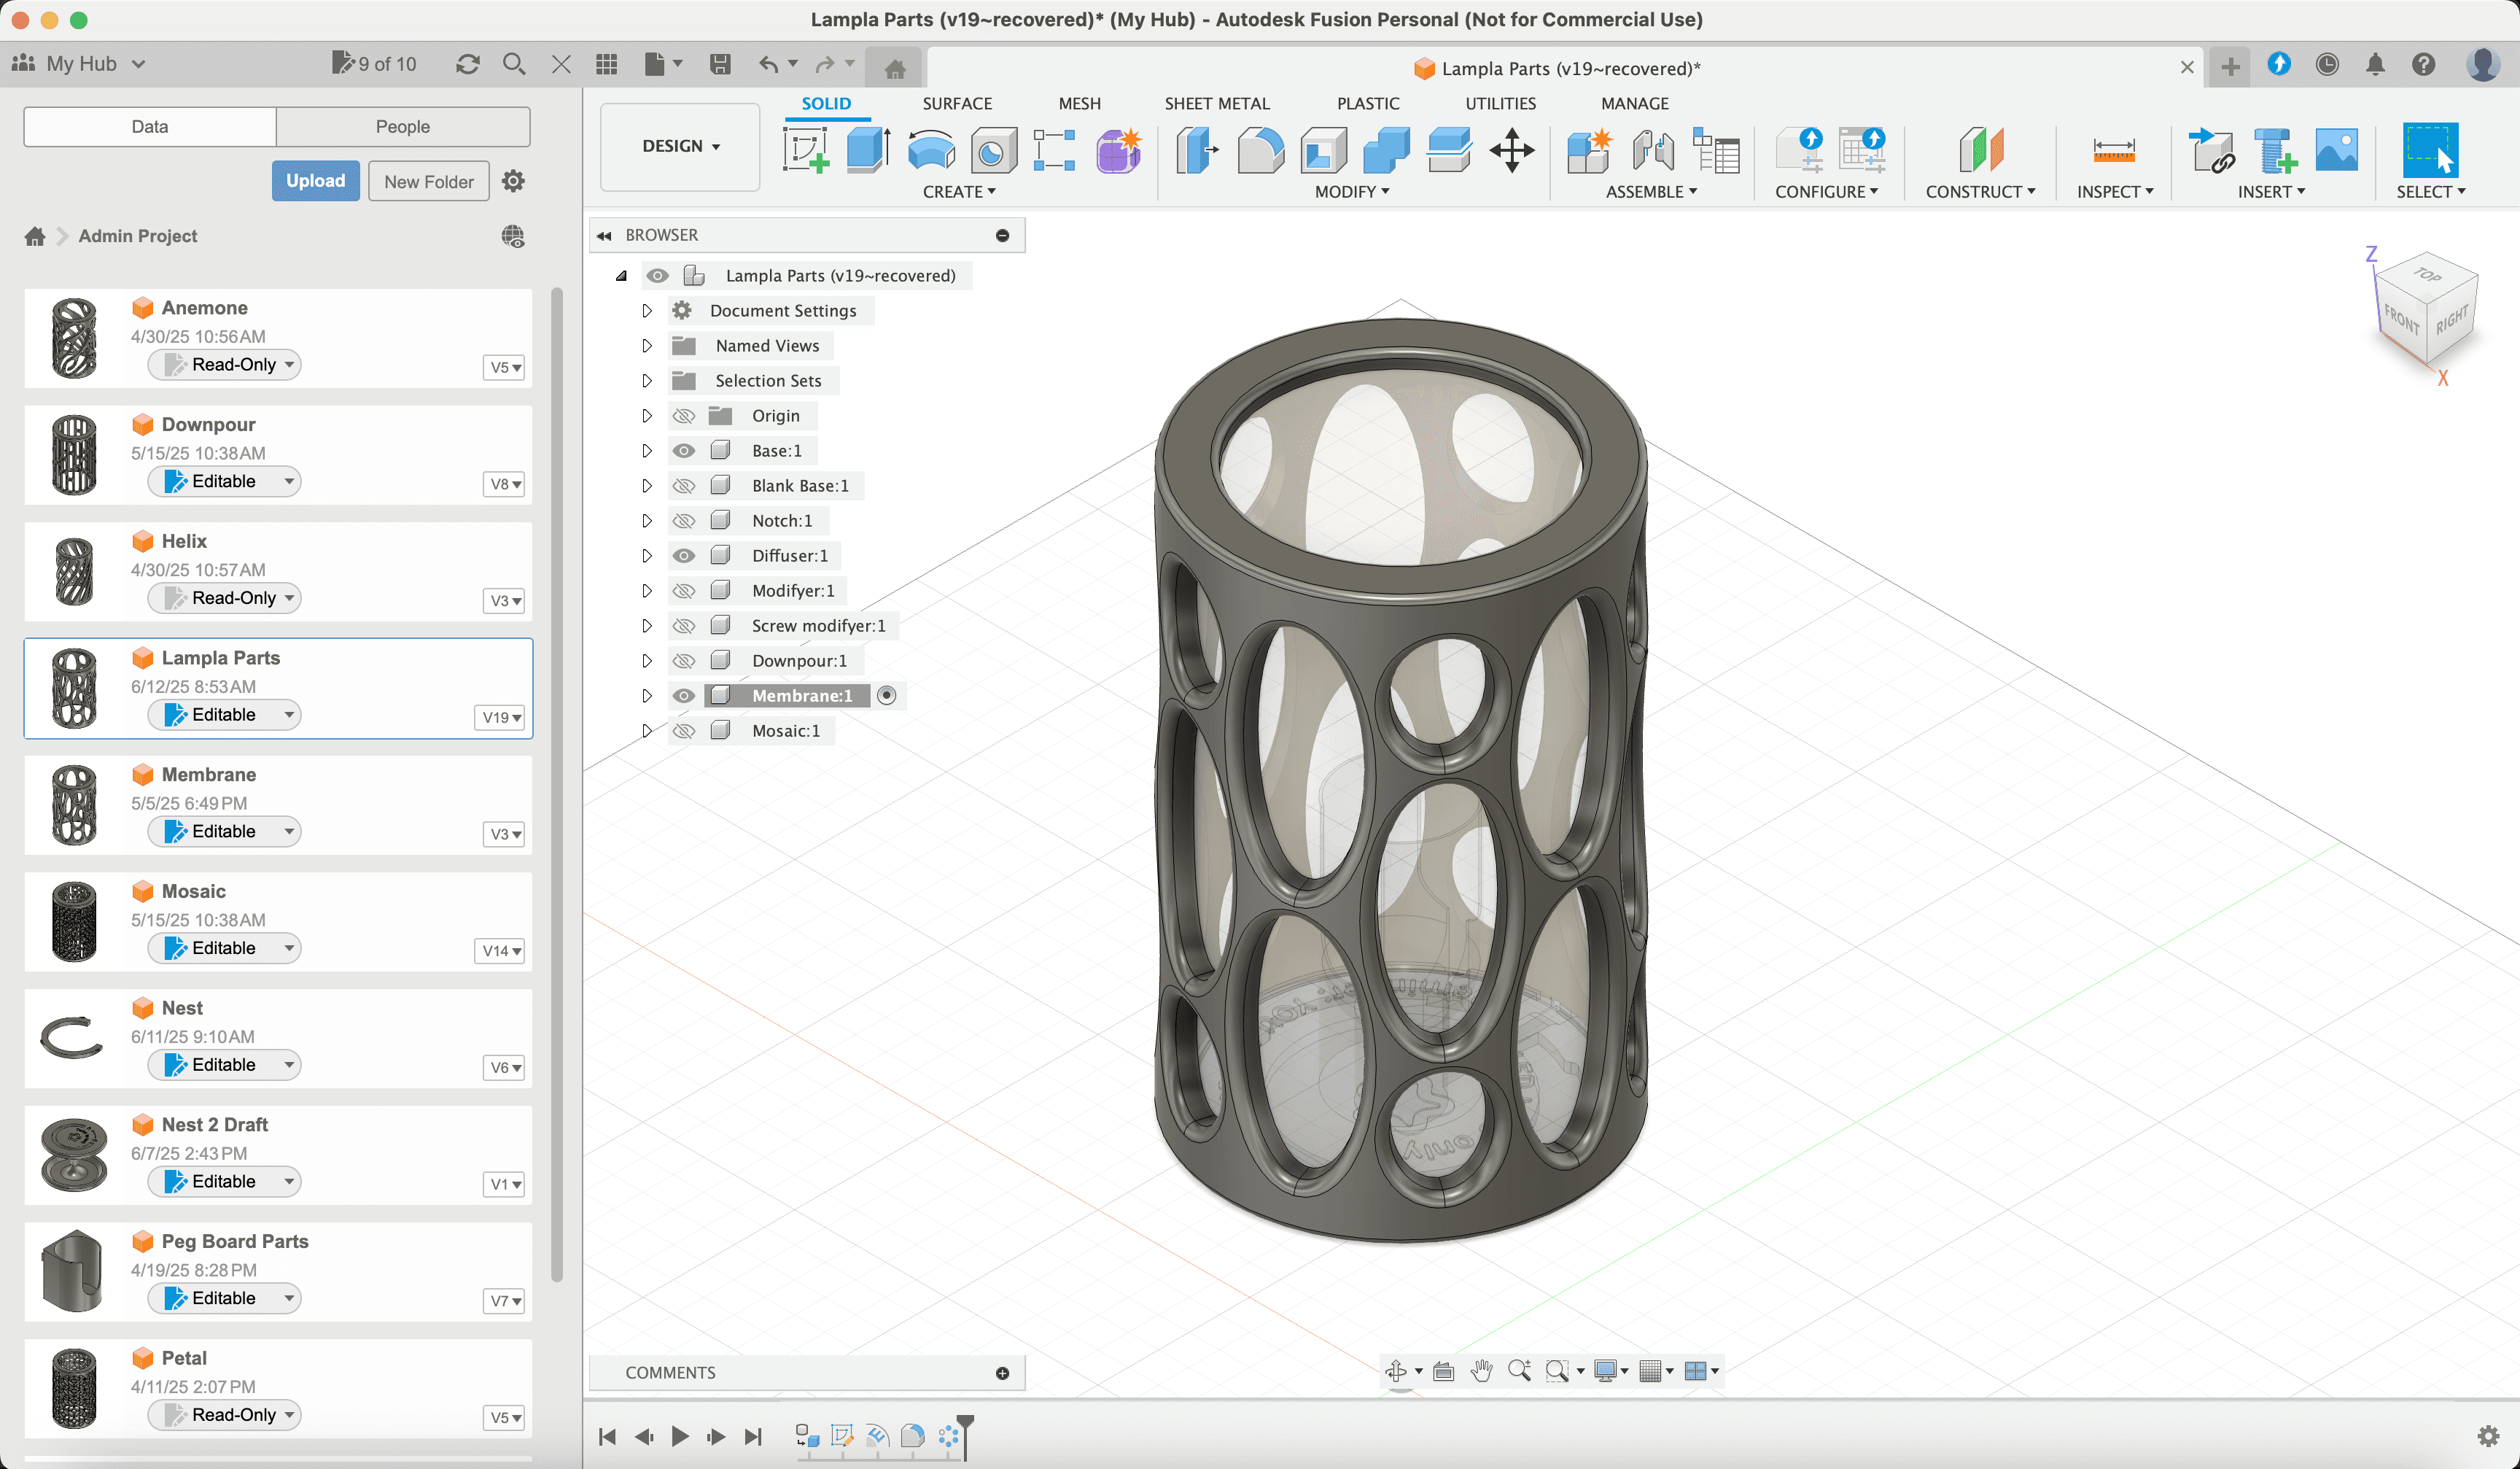Open the Nest 2 Draft thumbnail
Screen dimensions: 2520x1469
pos(74,1155)
